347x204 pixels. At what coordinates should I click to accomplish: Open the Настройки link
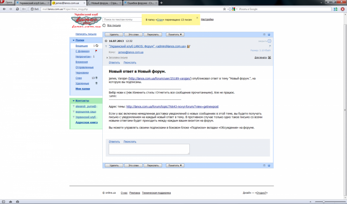[207, 19]
